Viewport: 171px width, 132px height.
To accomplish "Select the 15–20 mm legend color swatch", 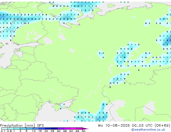I will (42, 128).
